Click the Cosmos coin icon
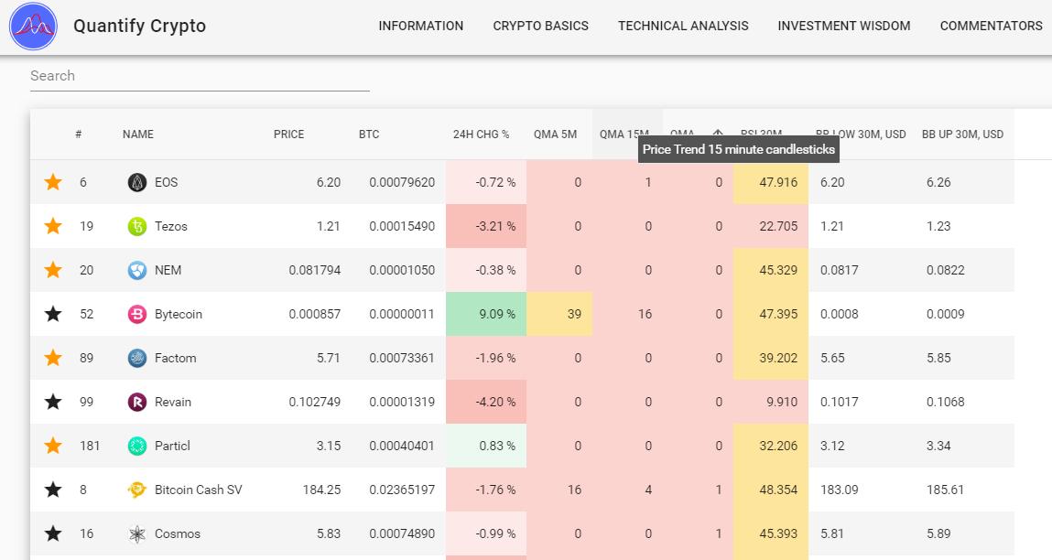Screen dimensions: 1052x560 coord(136,533)
